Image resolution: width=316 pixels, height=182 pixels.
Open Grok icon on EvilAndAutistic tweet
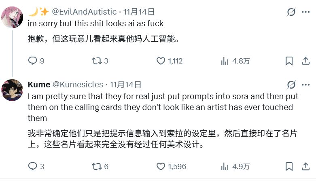[291, 12]
